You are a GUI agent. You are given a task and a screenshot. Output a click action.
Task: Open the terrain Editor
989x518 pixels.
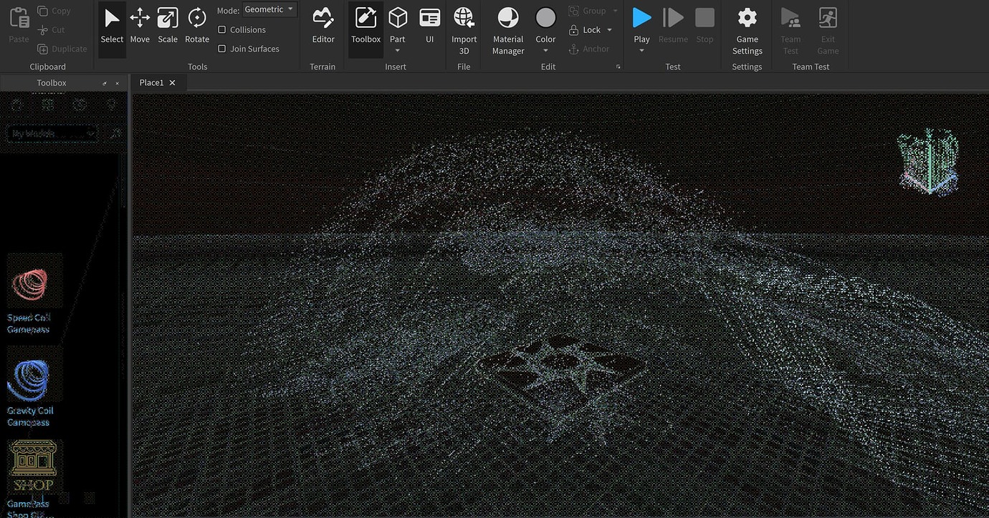click(322, 25)
